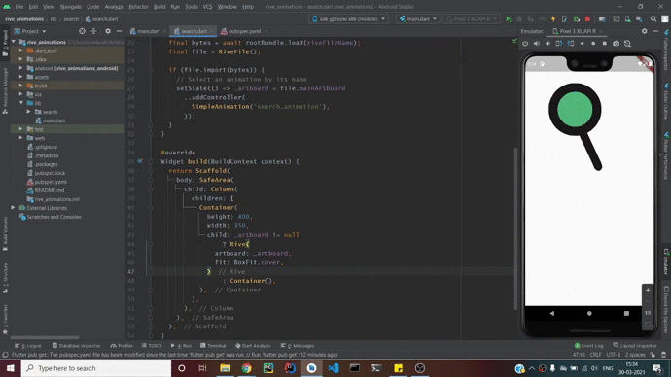Open the Terminal tool window
Viewport: 671px width, 377px height.
click(x=213, y=346)
